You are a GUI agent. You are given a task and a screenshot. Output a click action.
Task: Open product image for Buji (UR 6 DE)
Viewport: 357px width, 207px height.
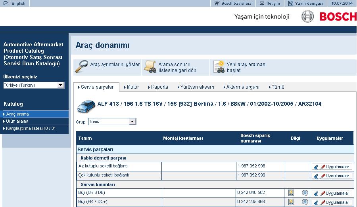point(292,193)
